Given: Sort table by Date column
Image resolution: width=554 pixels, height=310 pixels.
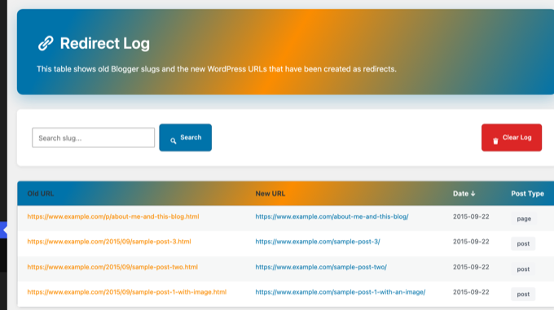Looking at the screenshot, I should 464,194.
